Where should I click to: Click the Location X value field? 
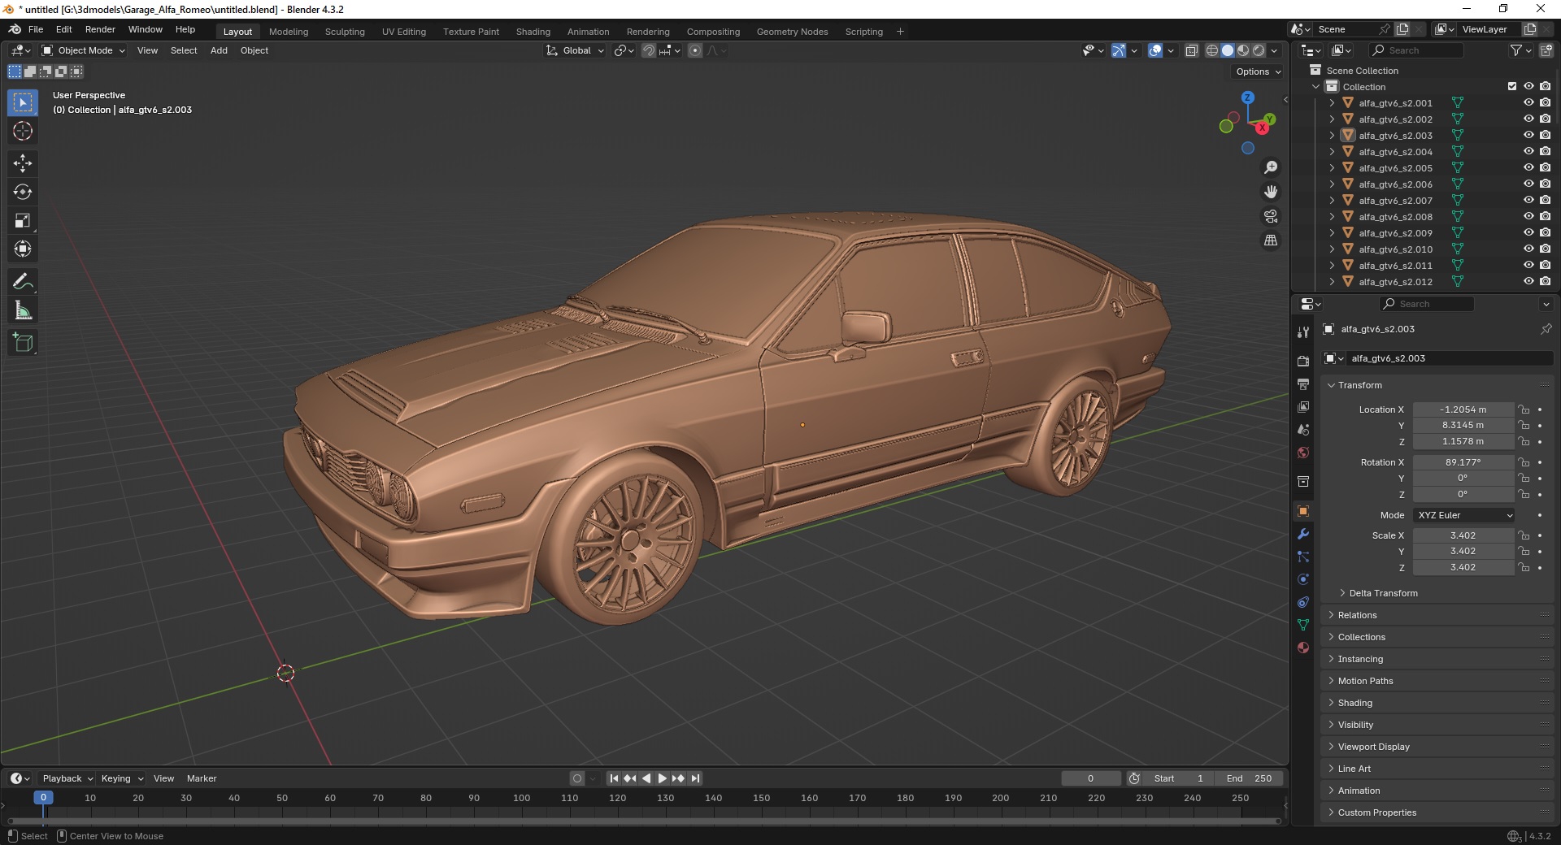click(1462, 409)
